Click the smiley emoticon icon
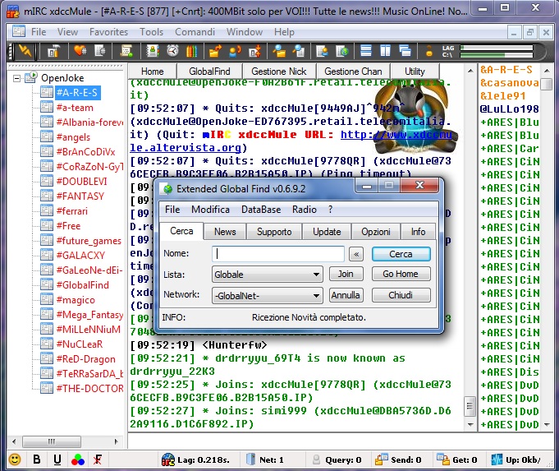This screenshot has width=559, height=471. tap(15, 459)
